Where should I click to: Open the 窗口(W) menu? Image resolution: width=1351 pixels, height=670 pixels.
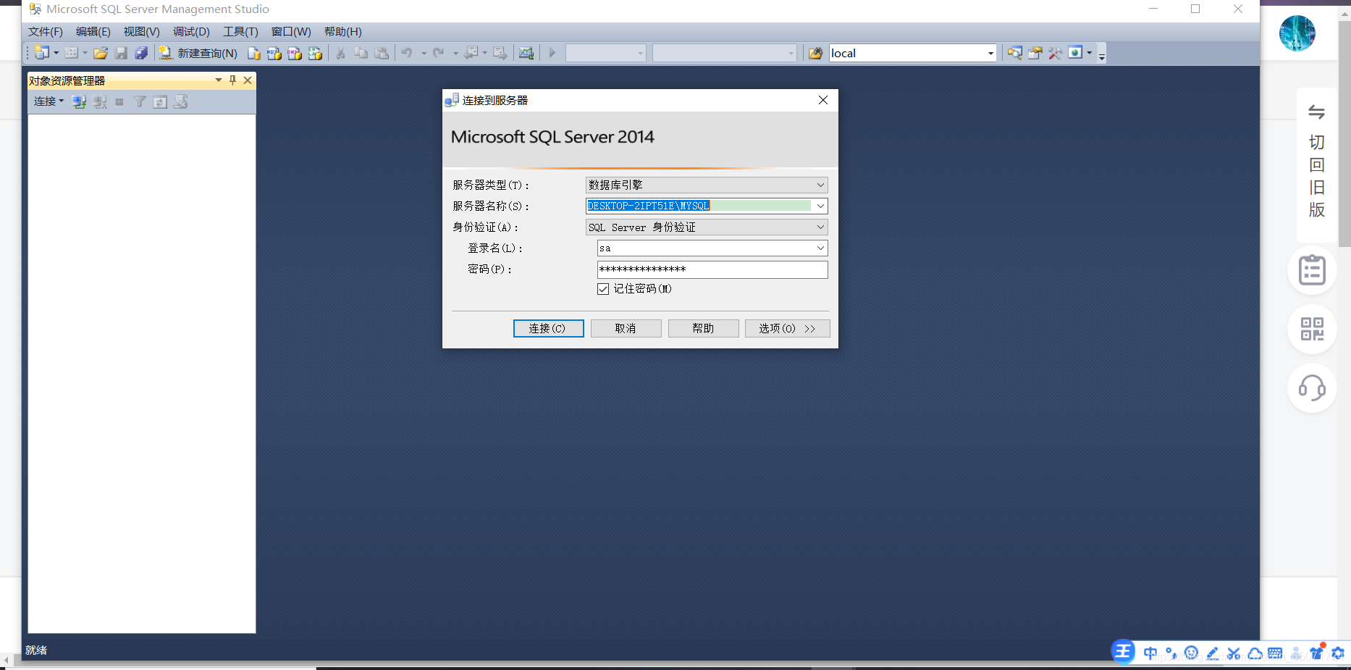tap(291, 31)
